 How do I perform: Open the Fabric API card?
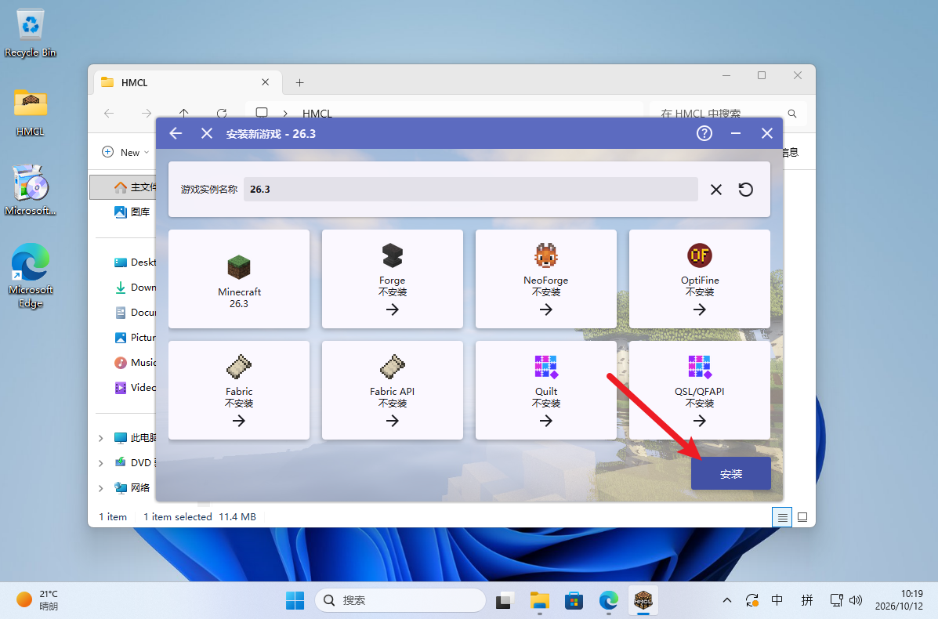pos(393,390)
